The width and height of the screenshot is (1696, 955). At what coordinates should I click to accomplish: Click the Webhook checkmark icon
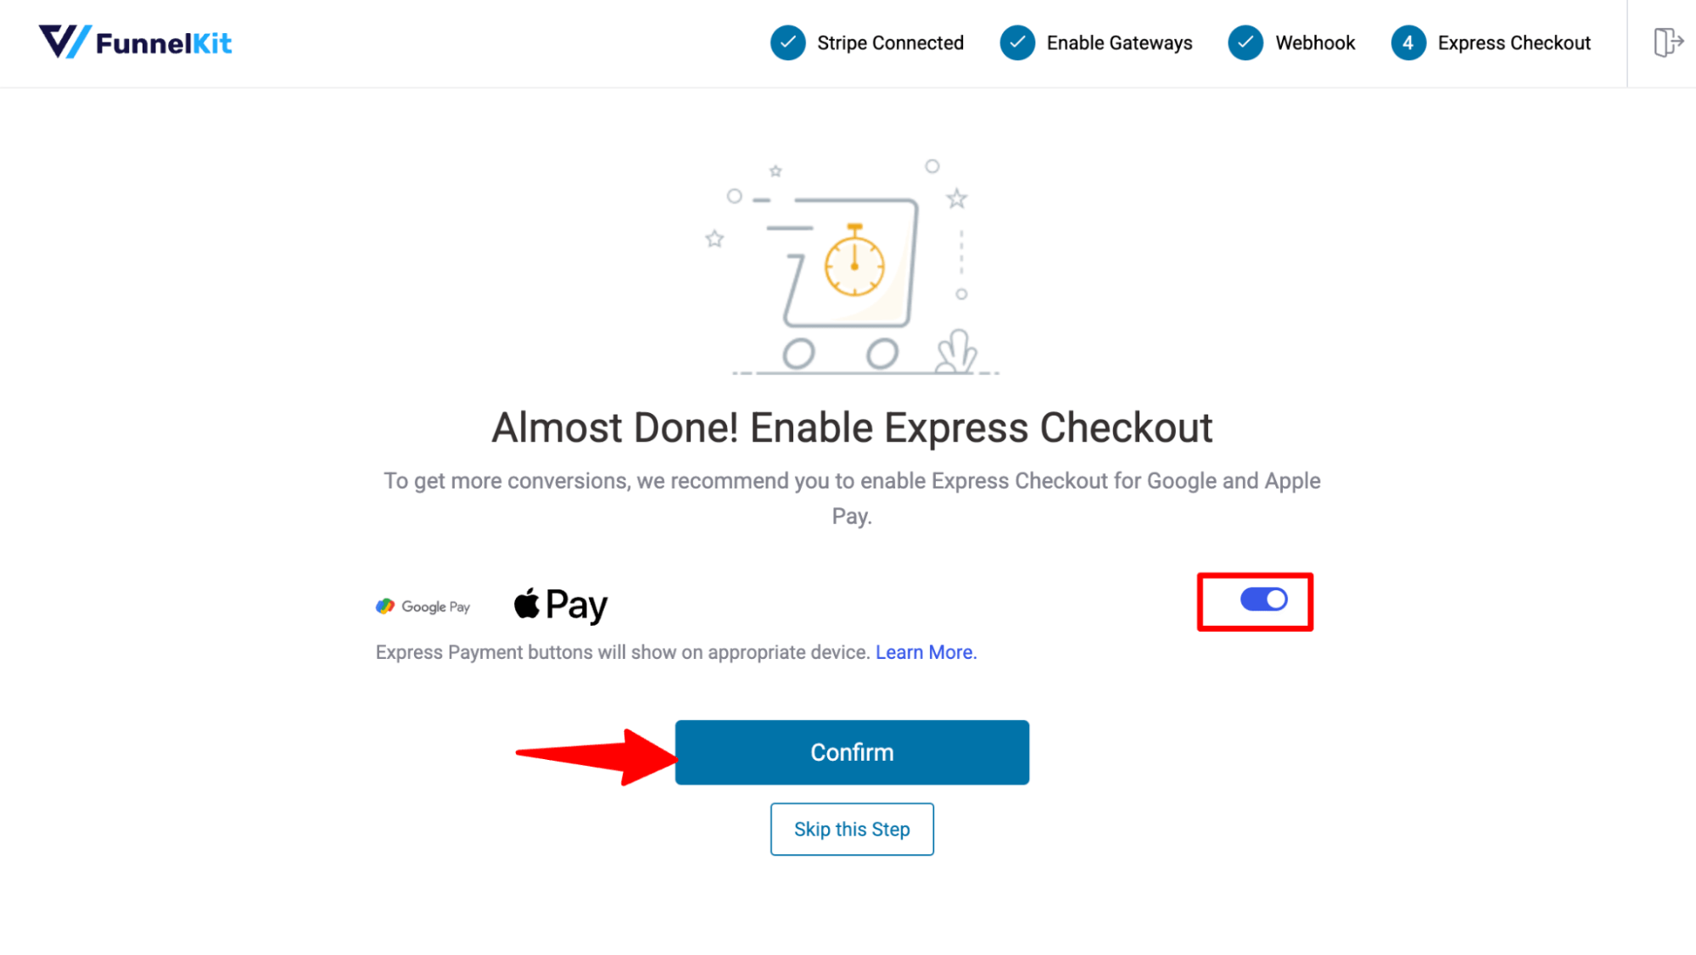[x=1246, y=43]
